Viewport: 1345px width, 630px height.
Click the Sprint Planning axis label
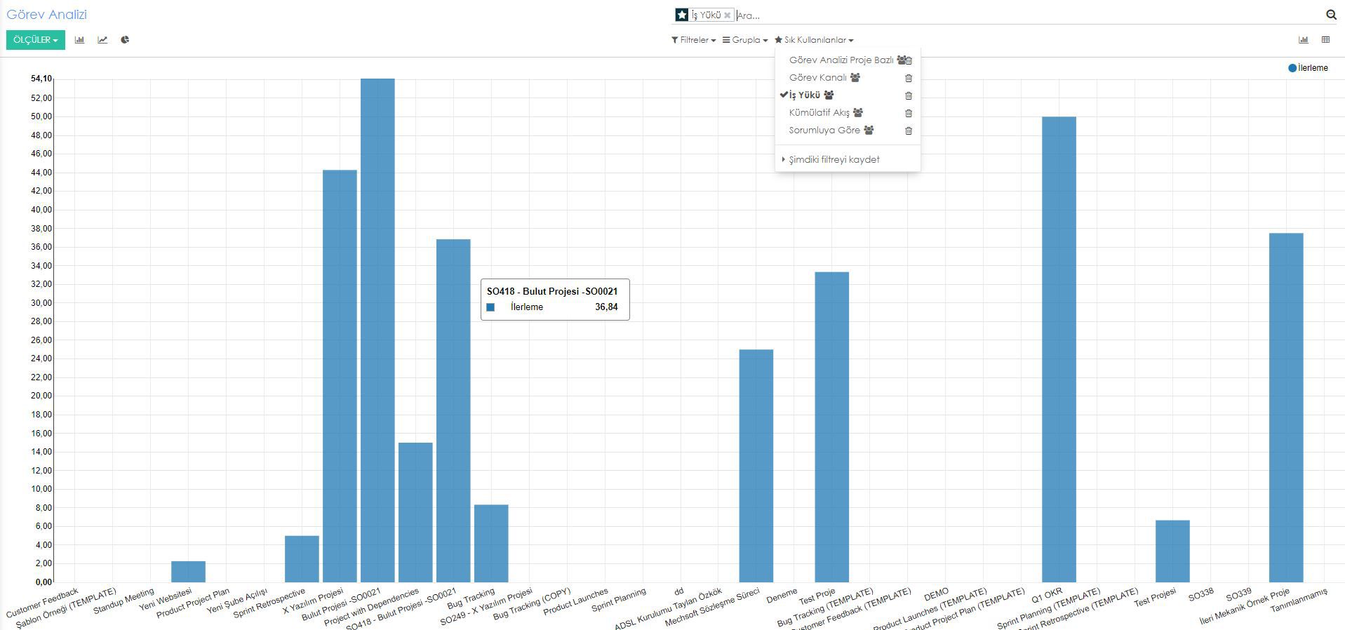pyautogui.click(x=619, y=600)
